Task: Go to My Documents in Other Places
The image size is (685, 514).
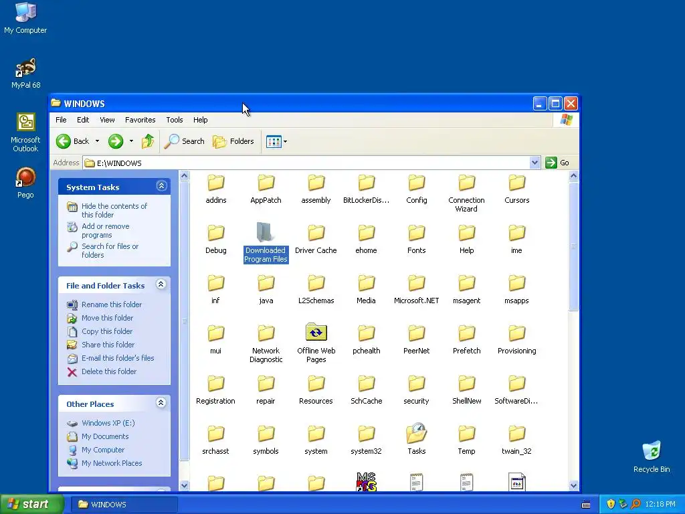Action: (105, 436)
